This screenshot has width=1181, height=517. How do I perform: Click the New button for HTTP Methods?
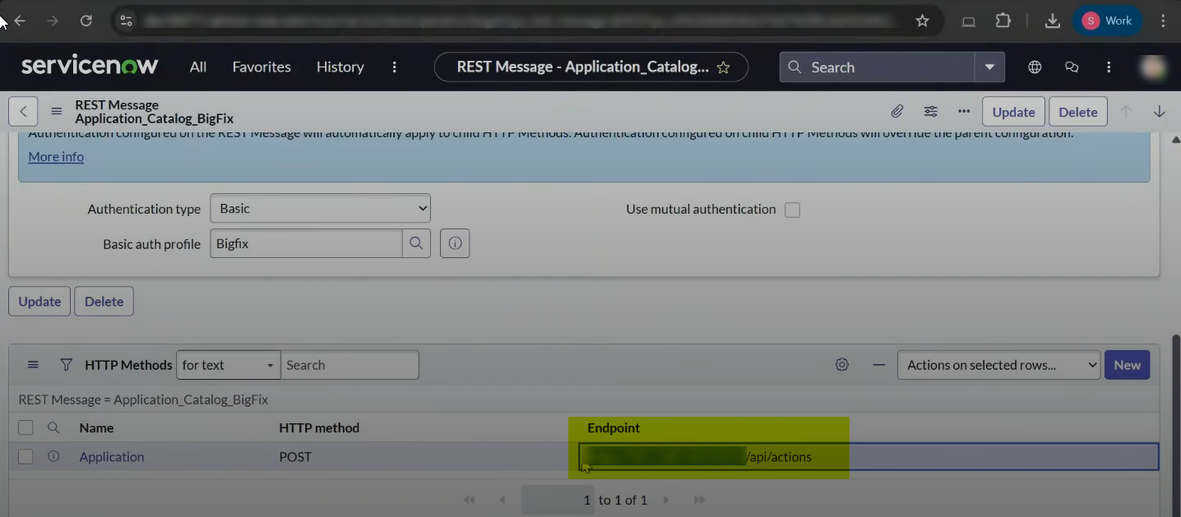coord(1127,365)
